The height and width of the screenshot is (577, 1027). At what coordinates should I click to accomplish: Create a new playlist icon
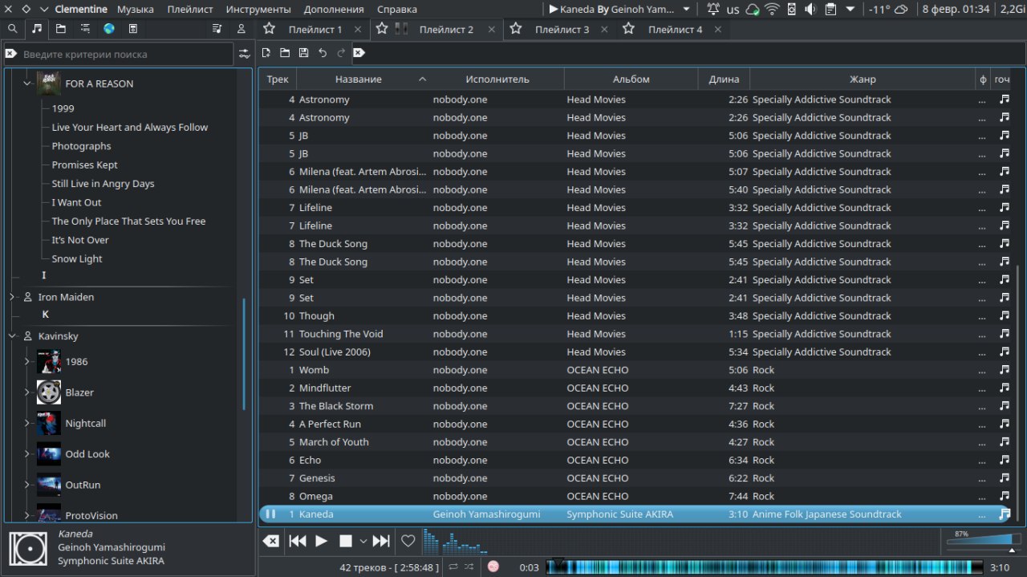pos(266,53)
